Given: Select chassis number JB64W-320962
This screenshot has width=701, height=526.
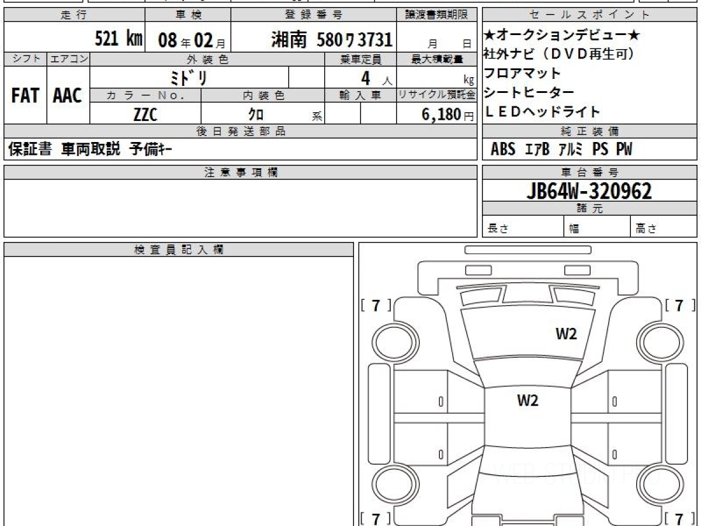Looking at the screenshot, I should [x=589, y=191].
